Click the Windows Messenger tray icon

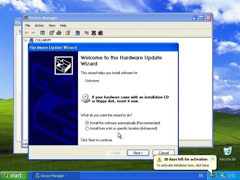click(x=223, y=175)
